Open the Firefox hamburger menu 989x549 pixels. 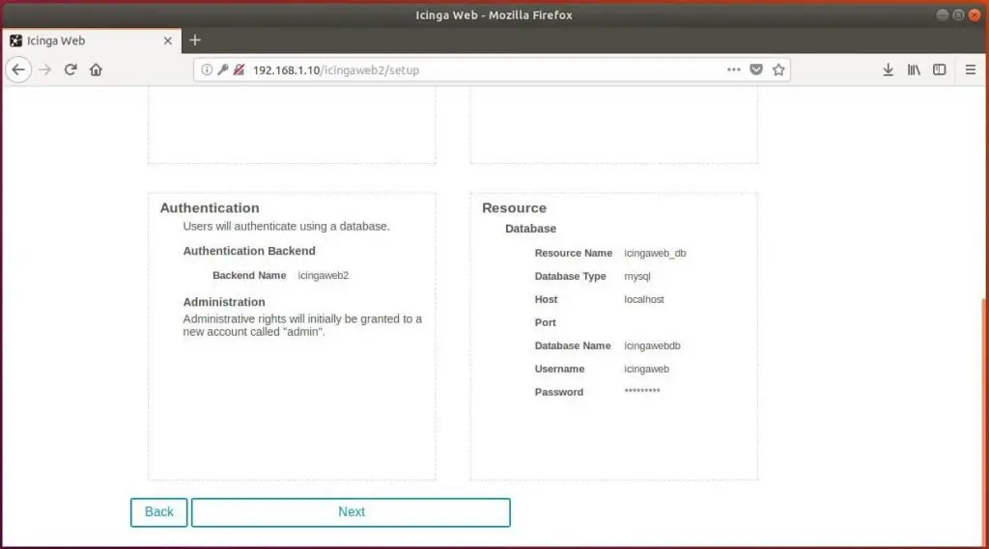click(x=970, y=70)
